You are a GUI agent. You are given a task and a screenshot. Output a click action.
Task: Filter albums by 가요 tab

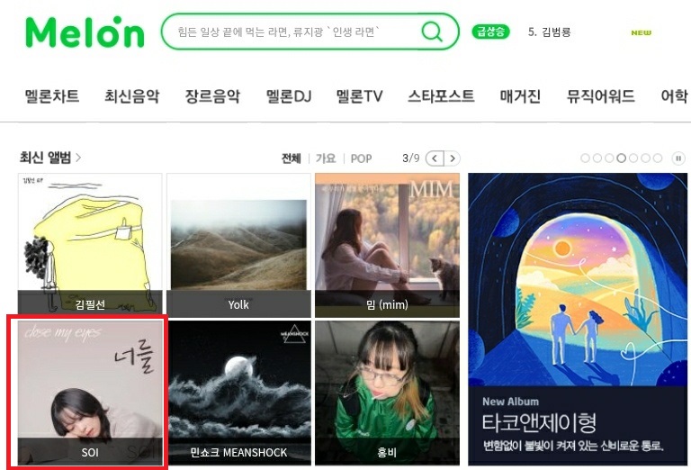point(326,158)
